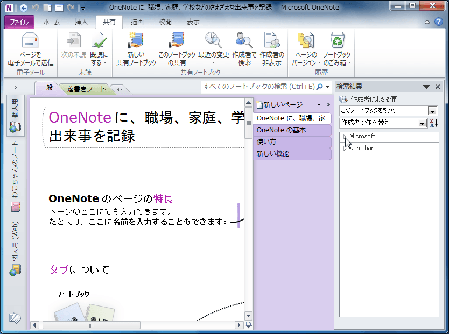Screen dimensions: 449x334
Task: Expand the wanichan author node
Action: [x=345, y=148]
